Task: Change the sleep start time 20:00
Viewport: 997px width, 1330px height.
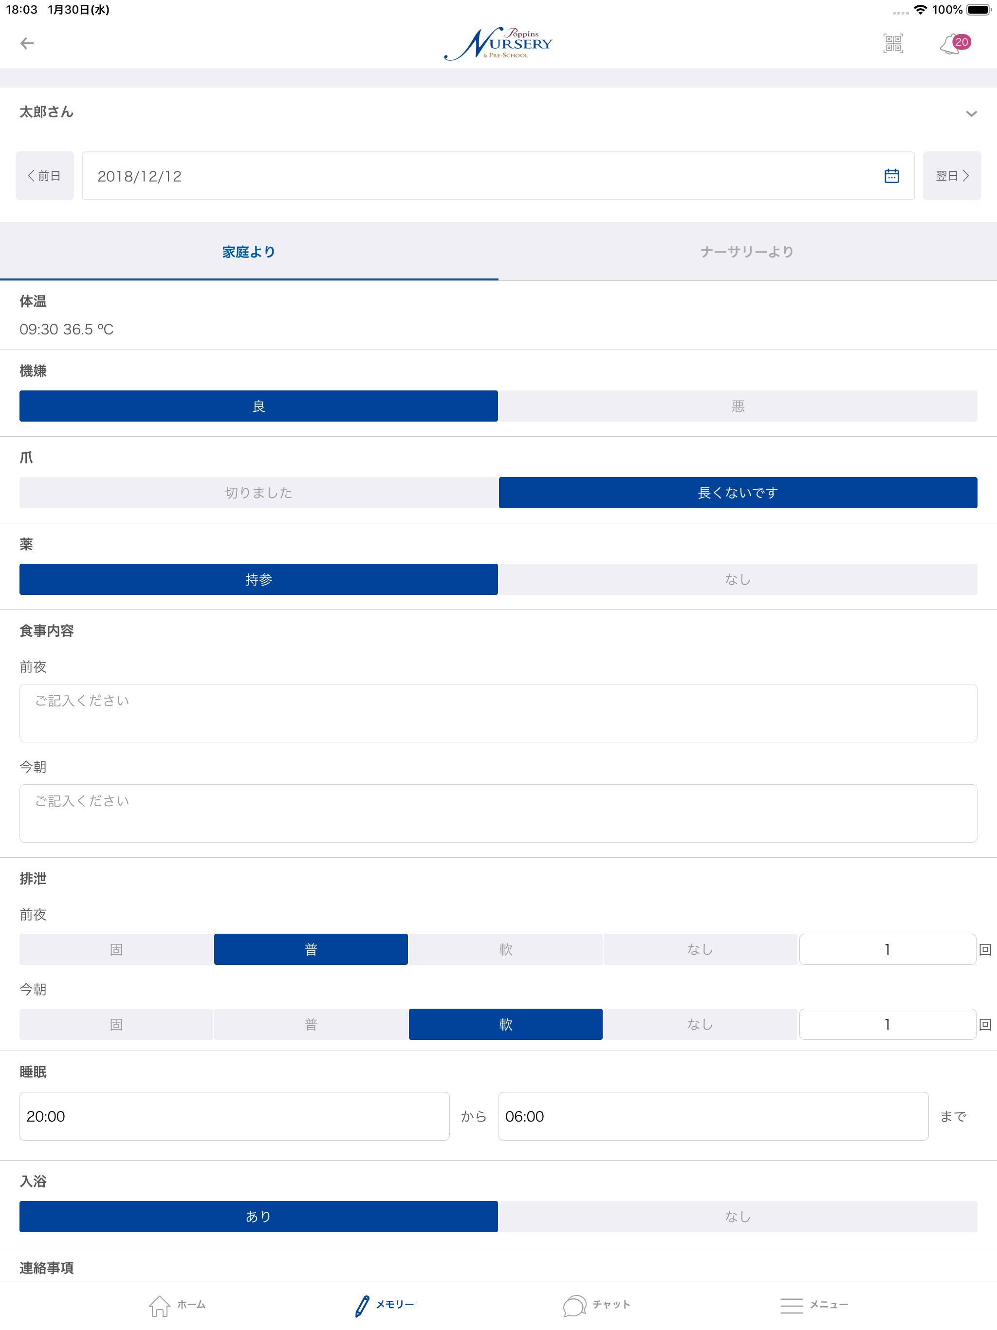Action: click(235, 1116)
